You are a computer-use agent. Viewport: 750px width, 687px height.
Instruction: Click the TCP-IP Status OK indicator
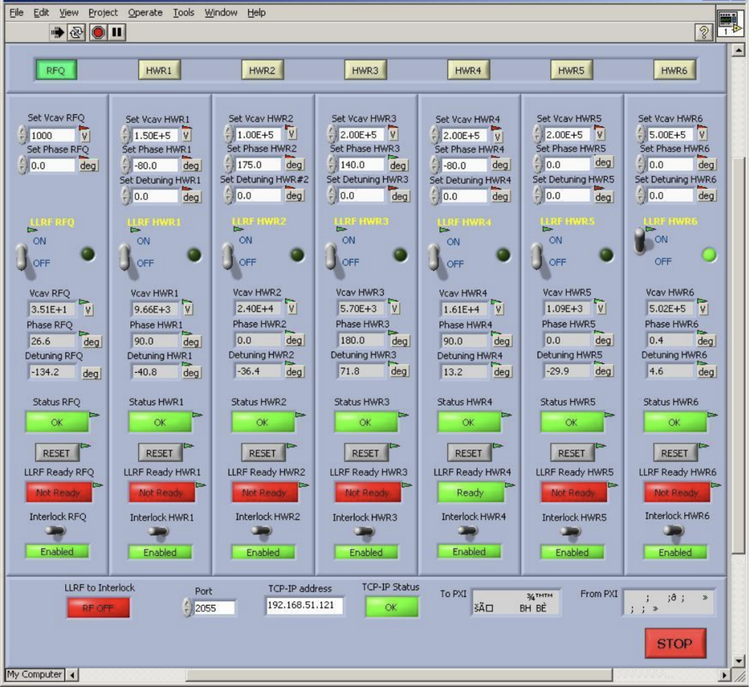point(391,607)
